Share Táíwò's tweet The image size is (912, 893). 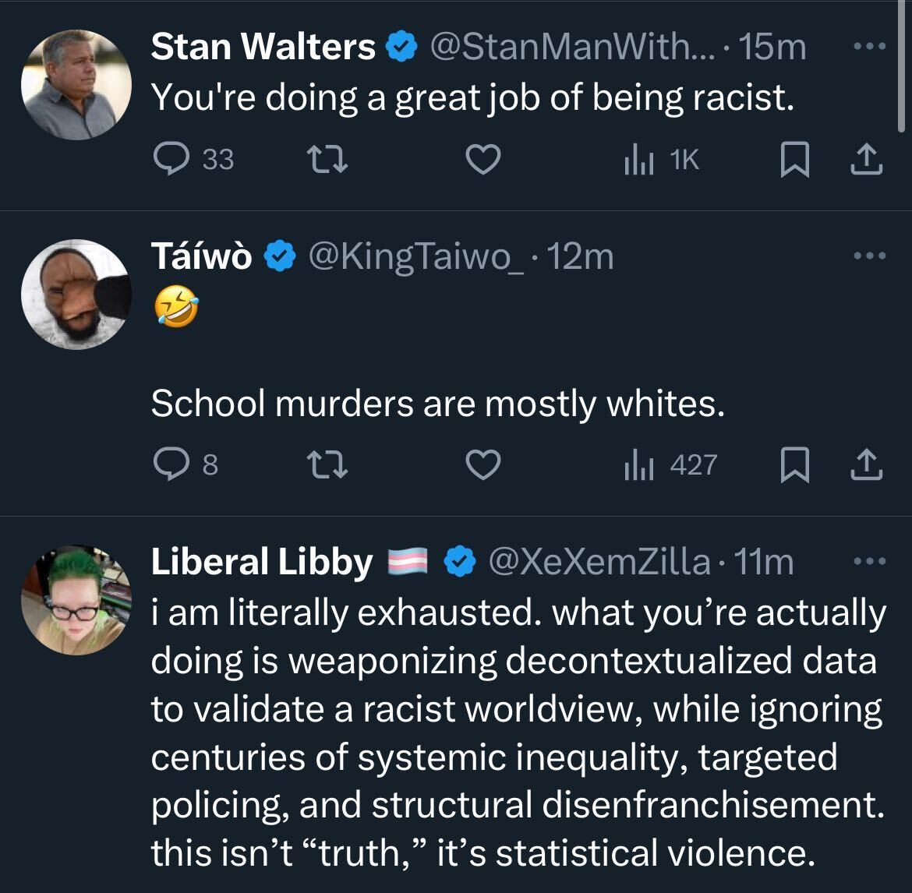868,465
